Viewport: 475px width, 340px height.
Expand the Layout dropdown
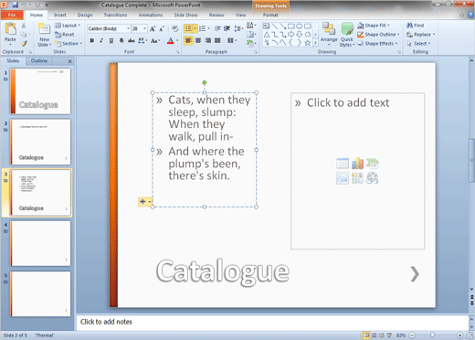(x=68, y=26)
